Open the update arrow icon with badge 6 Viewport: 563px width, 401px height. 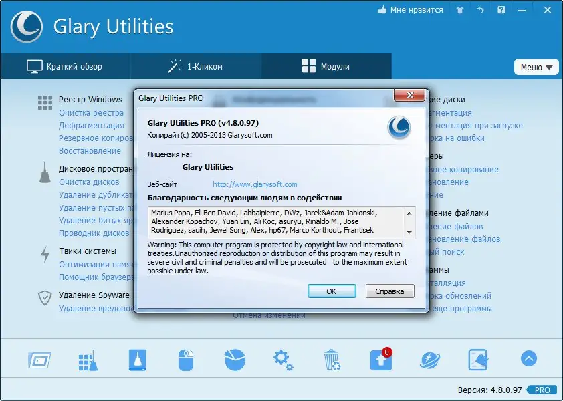pyautogui.click(x=381, y=360)
